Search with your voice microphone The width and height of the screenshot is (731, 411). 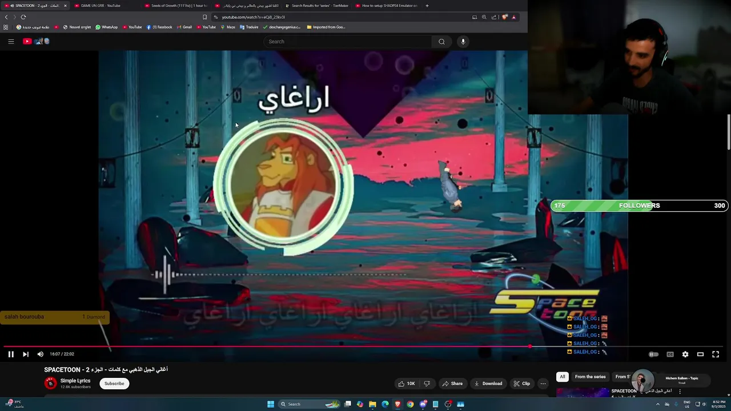coord(463,41)
